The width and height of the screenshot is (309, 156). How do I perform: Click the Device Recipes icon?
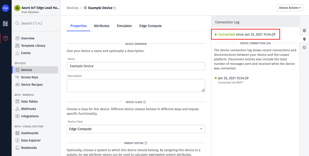(18, 84)
